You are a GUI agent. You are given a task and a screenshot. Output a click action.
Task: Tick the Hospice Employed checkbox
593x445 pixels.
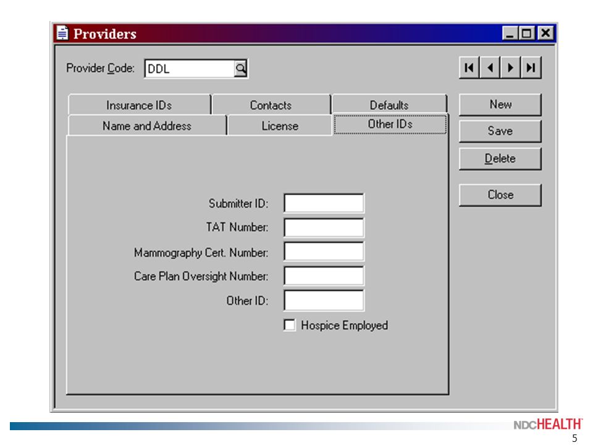(289, 325)
